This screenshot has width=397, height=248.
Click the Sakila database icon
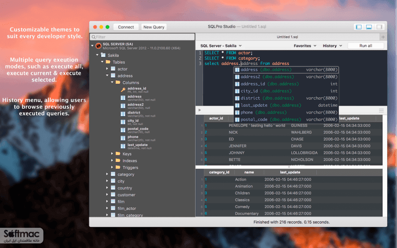pyautogui.click(x=103, y=55)
